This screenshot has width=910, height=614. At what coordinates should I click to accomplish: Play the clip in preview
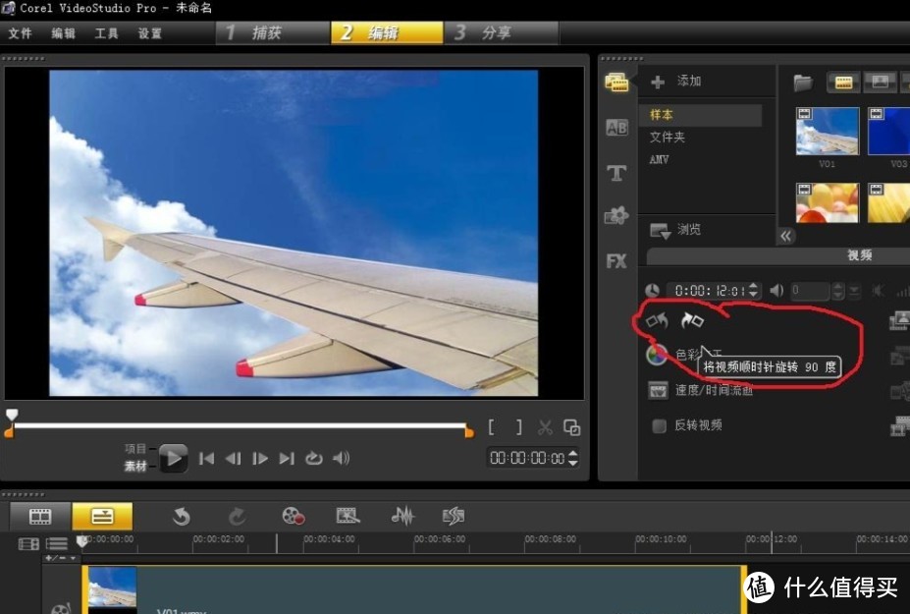point(173,459)
